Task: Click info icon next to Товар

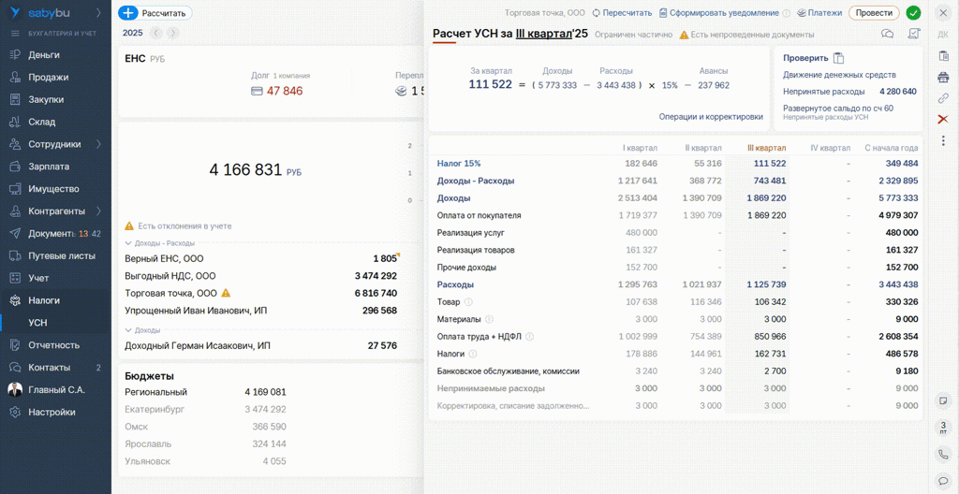Action: point(469,302)
